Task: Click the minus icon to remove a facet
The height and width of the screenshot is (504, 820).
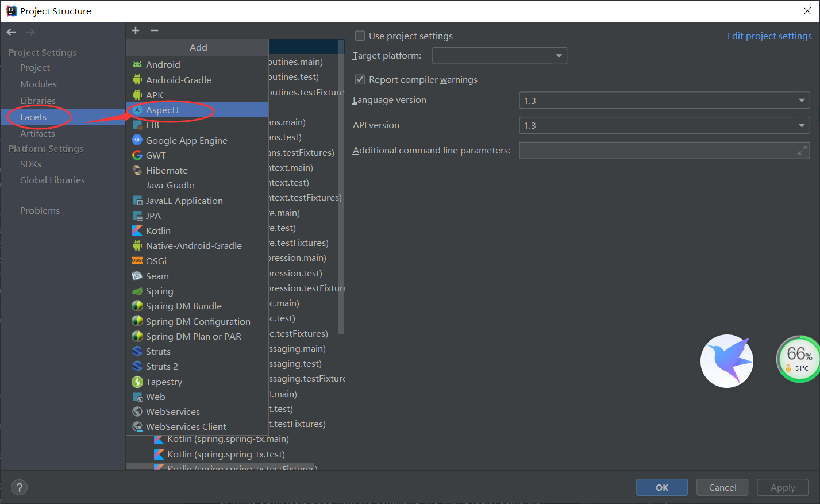Action: pyautogui.click(x=153, y=30)
